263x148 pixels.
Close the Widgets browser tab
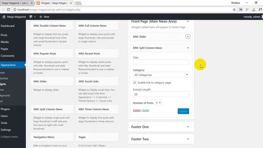pyautogui.click(x=71, y=3)
